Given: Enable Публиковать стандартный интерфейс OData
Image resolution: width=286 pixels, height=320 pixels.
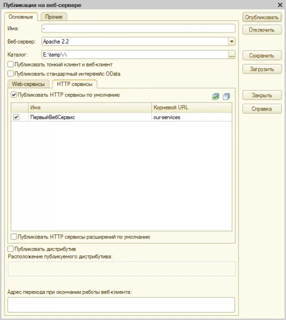Looking at the screenshot, I should [x=10, y=73].
